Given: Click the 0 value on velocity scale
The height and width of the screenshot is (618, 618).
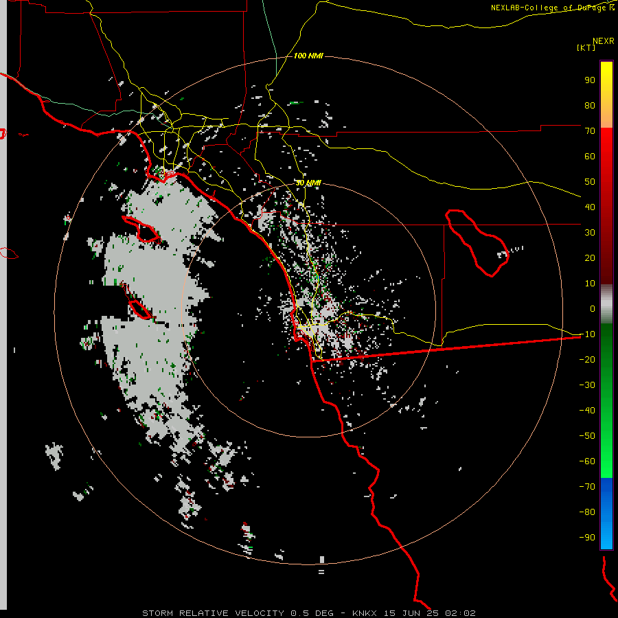Looking at the screenshot, I should [x=593, y=308].
